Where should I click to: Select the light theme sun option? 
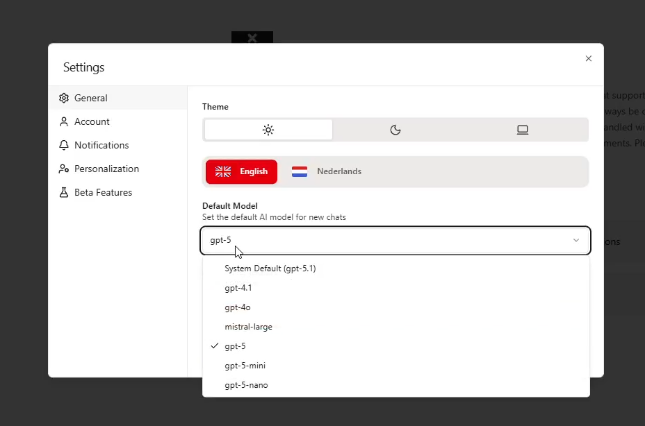[268, 130]
